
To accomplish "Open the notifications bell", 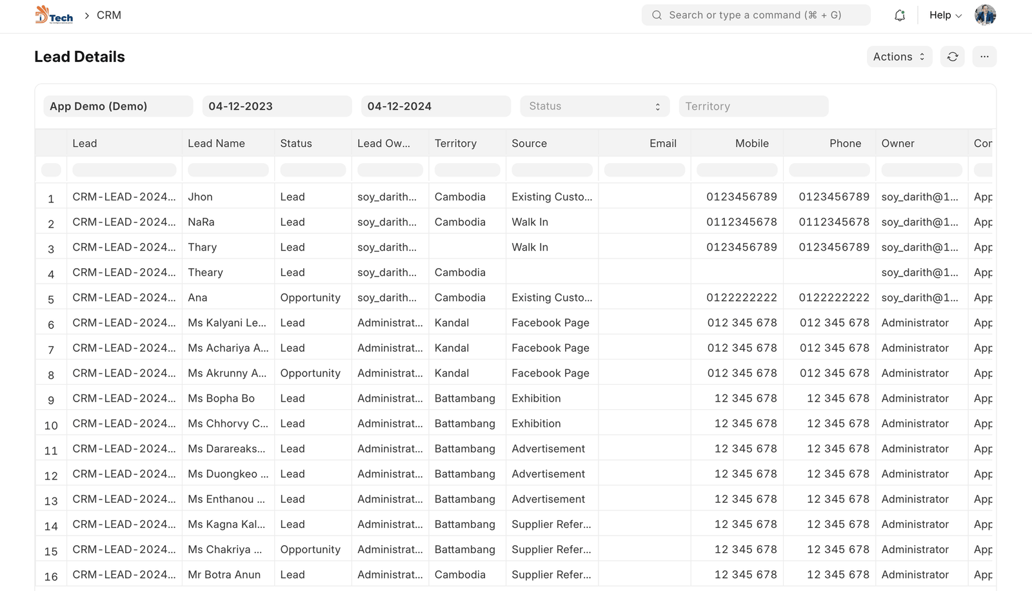I will (900, 15).
